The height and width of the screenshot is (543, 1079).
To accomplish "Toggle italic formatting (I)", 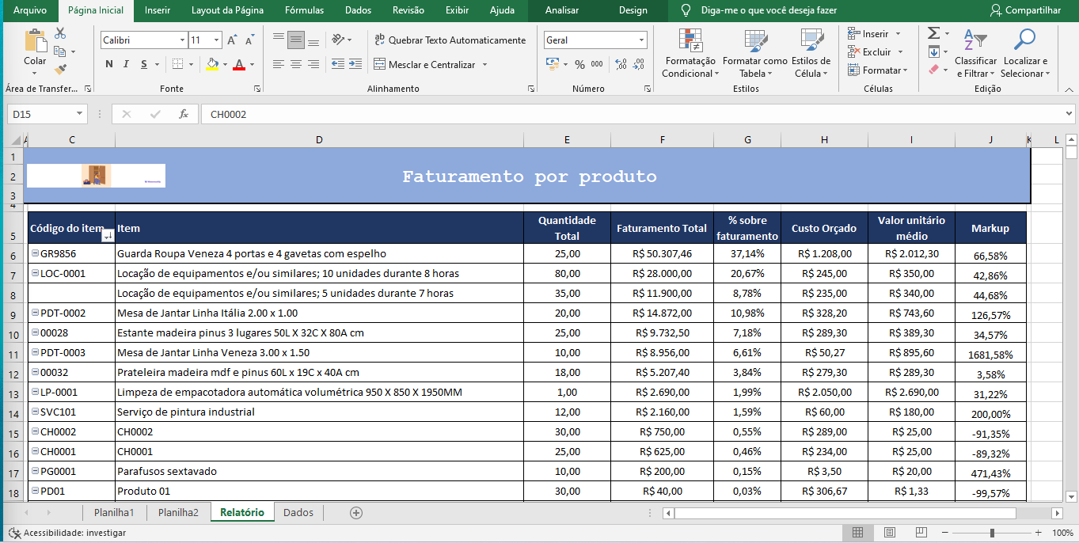I will tap(127, 65).
